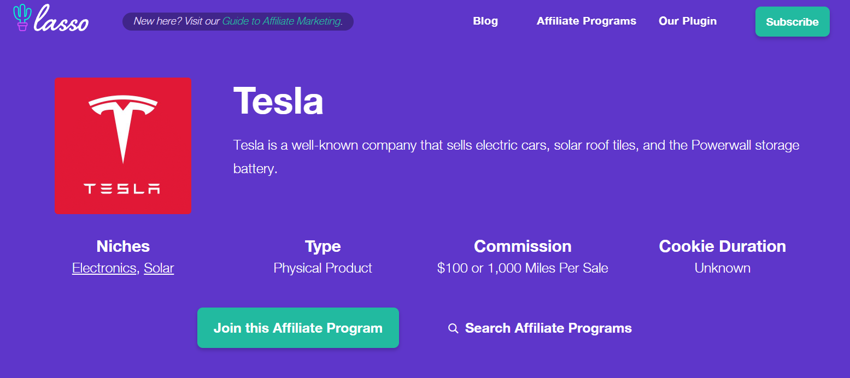Follow the Electronics niche link
Image resolution: width=850 pixels, height=378 pixels.
104,268
